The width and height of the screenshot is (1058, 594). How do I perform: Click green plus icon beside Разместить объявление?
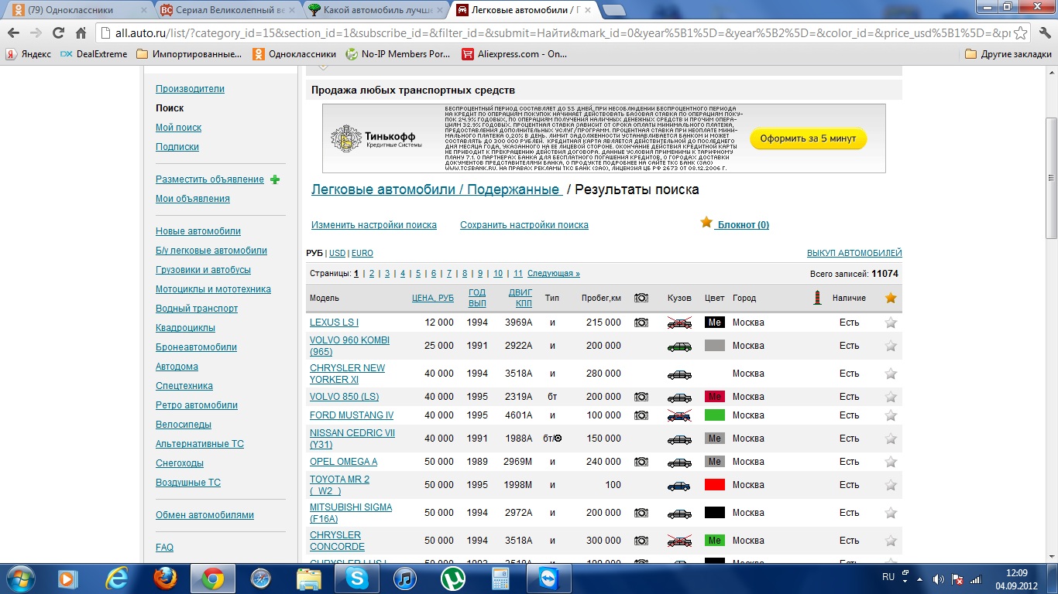(x=275, y=179)
